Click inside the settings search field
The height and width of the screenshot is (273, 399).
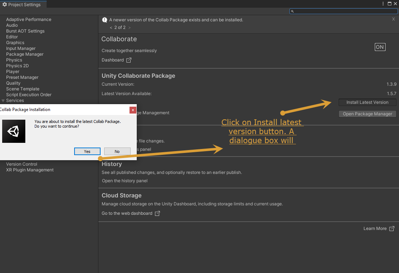(x=344, y=11)
